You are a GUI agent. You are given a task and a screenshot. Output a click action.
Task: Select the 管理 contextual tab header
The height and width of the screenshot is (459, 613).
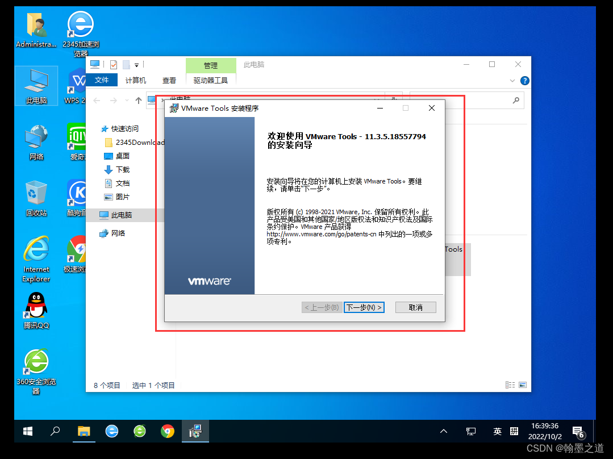[x=211, y=65]
